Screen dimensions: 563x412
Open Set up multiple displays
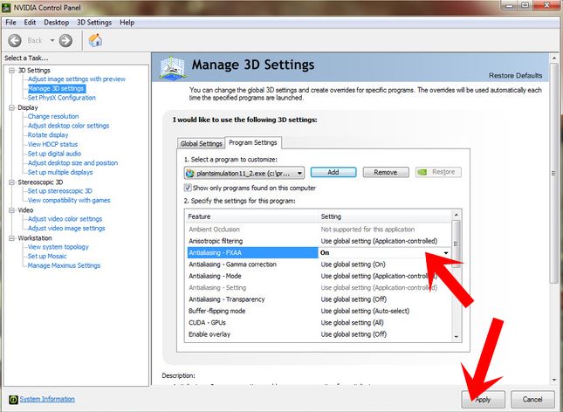(60, 173)
